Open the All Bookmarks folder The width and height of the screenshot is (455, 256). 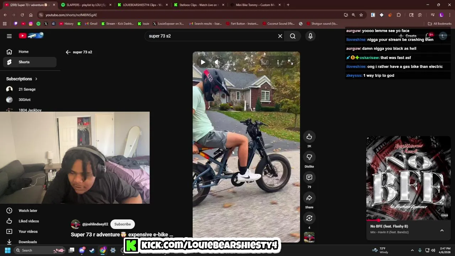[440, 24]
